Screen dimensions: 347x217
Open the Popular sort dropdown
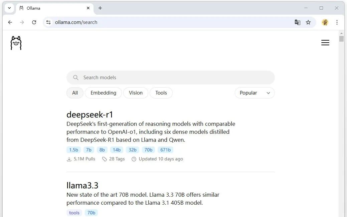coord(255,93)
